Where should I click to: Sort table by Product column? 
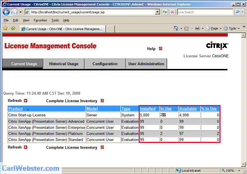tap(16, 109)
